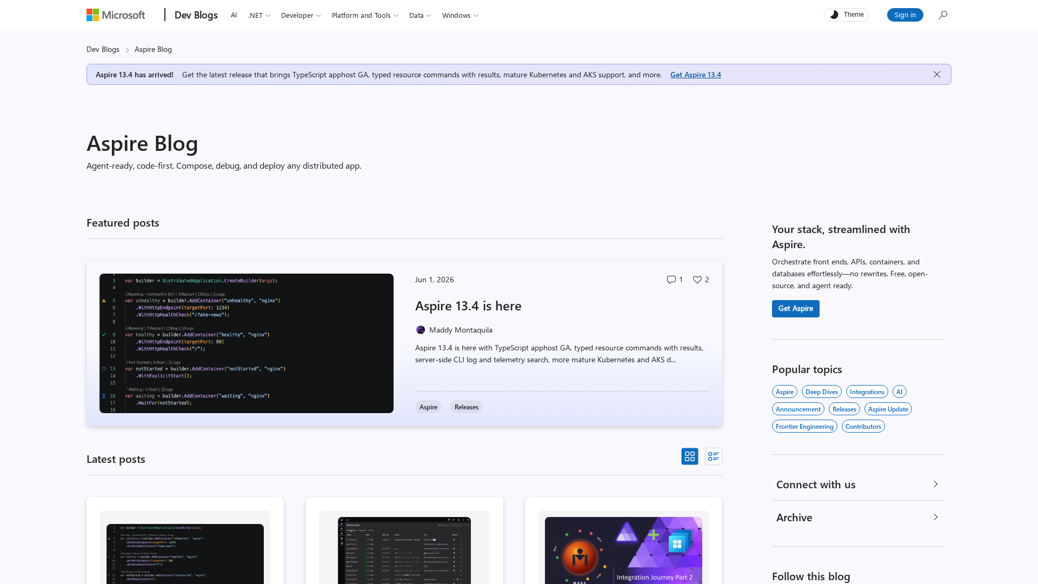Click the 'Featured posts' heading
This screenshot has width=1038, height=584.
(x=123, y=223)
